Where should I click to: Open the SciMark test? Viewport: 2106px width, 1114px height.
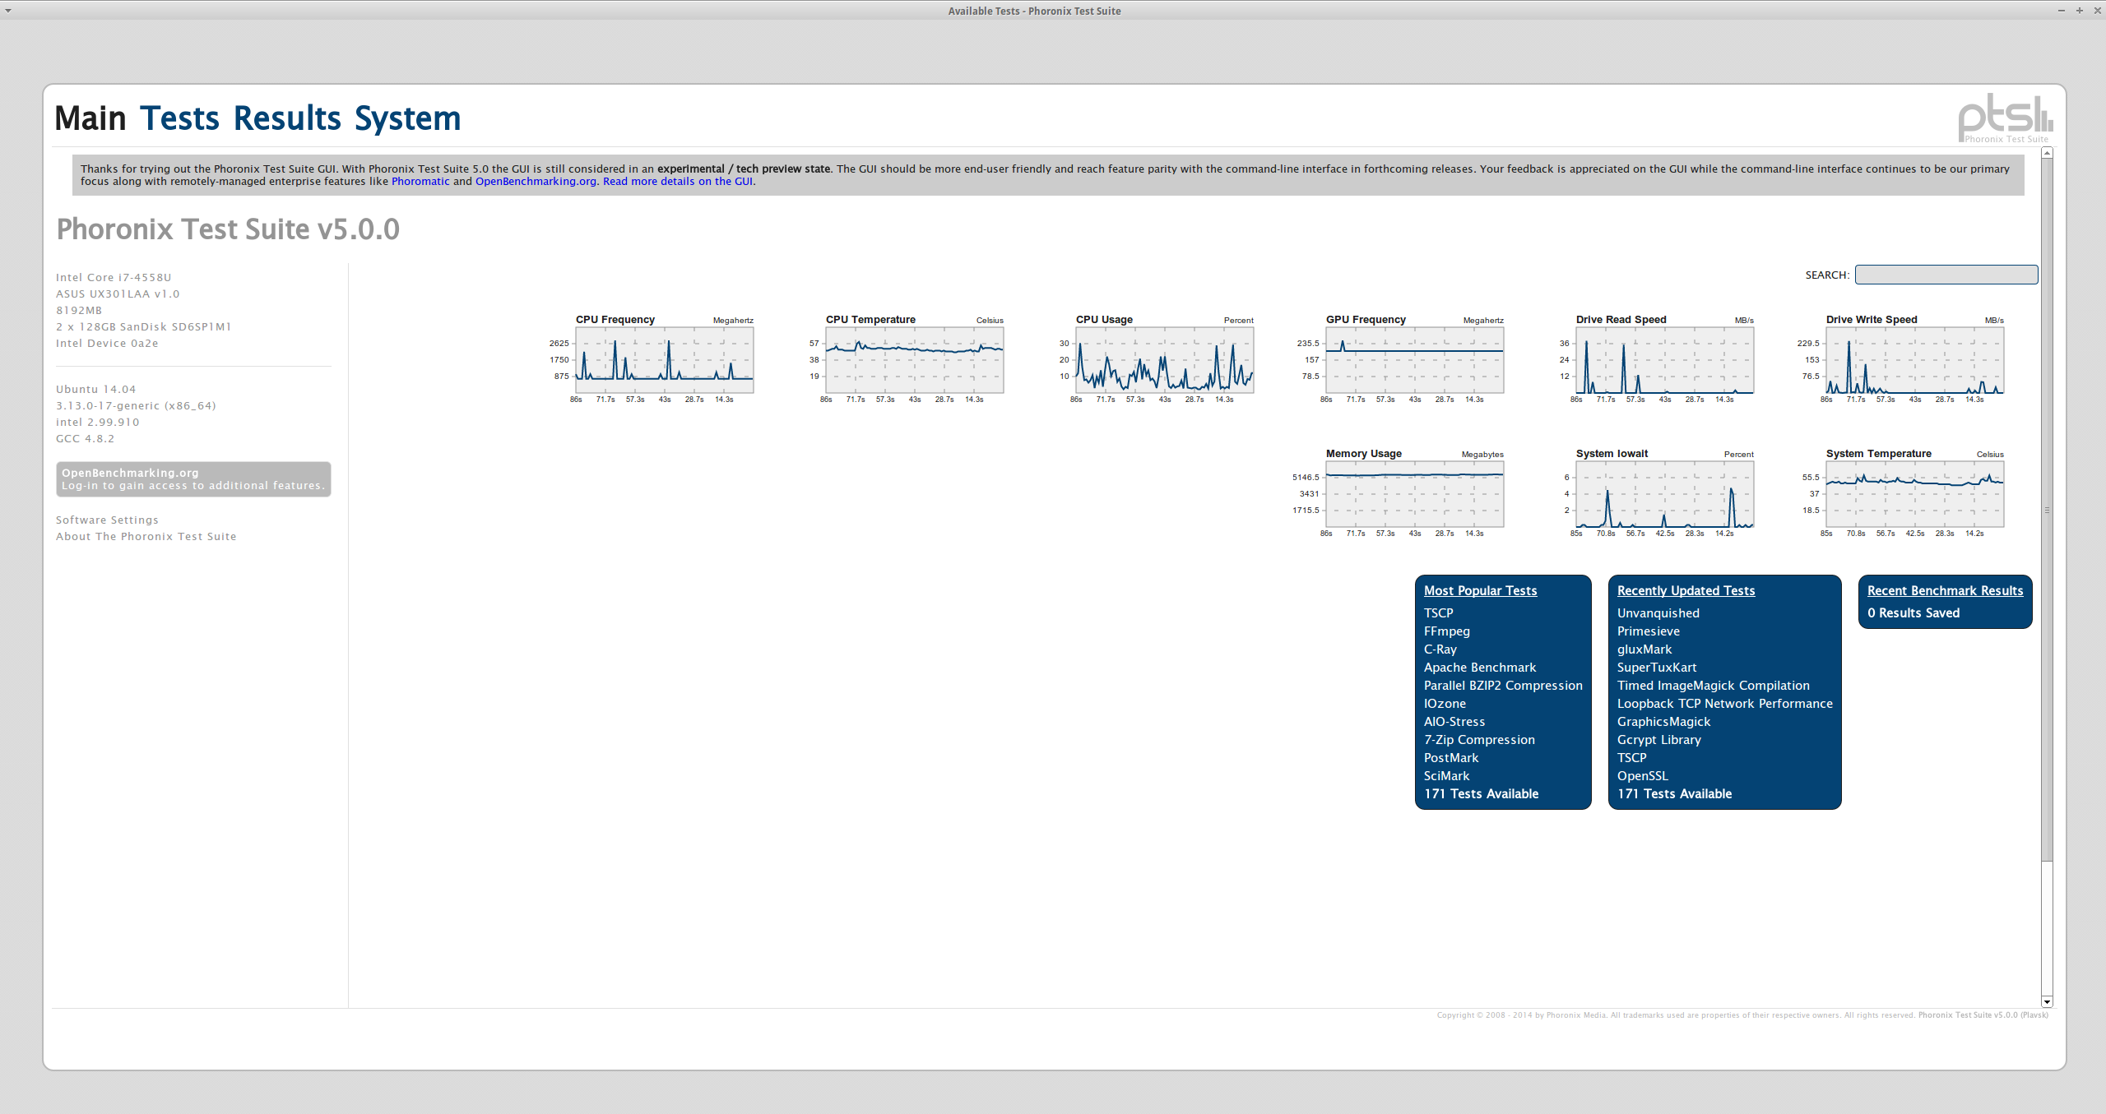coord(1446,776)
